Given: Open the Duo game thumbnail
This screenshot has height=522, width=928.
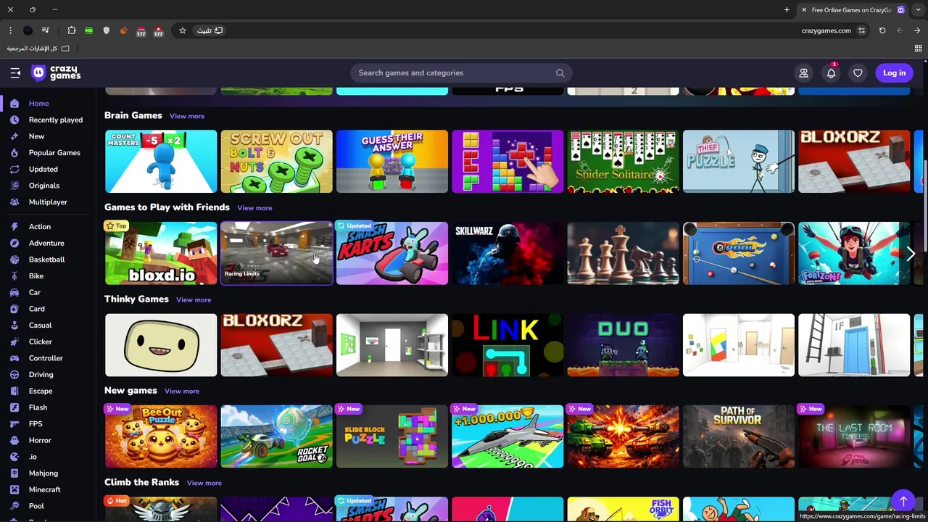Looking at the screenshot, I should (x=623, y=345).
